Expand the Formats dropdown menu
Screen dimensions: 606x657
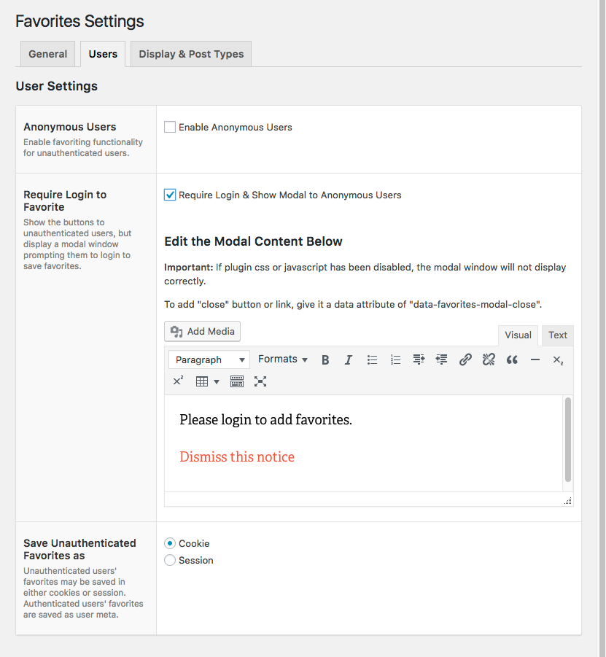tap(283, 359)
